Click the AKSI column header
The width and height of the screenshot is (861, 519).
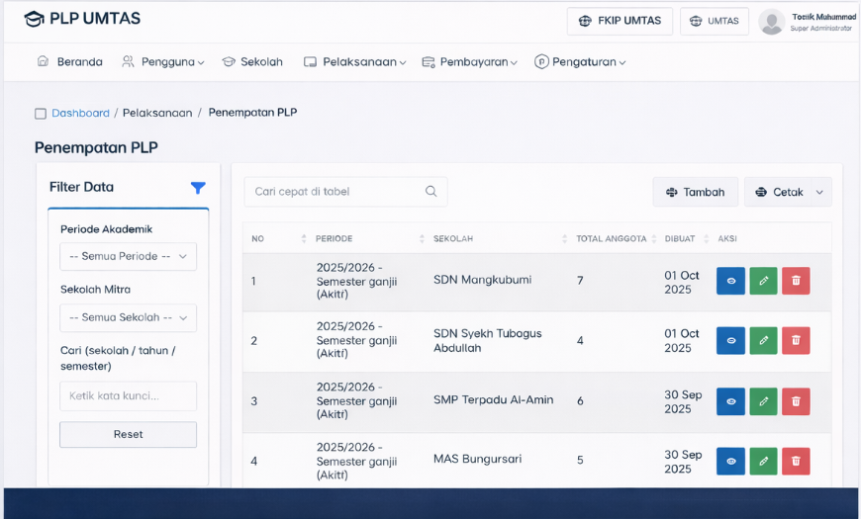[727, 238]
